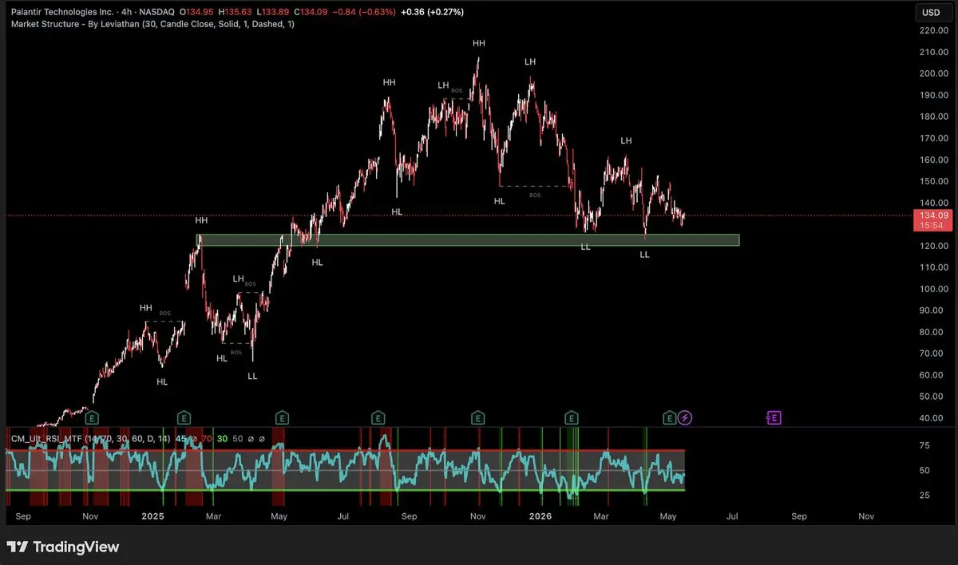Click the lightning bolt event icon
Viewport: 958px width, 565px height.
click(x=686, y=417)
